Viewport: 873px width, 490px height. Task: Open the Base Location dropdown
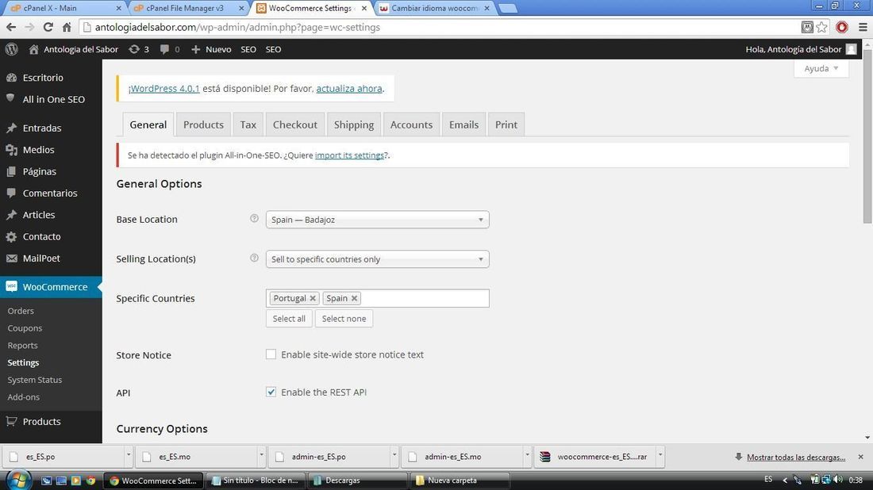pos(378,219)
